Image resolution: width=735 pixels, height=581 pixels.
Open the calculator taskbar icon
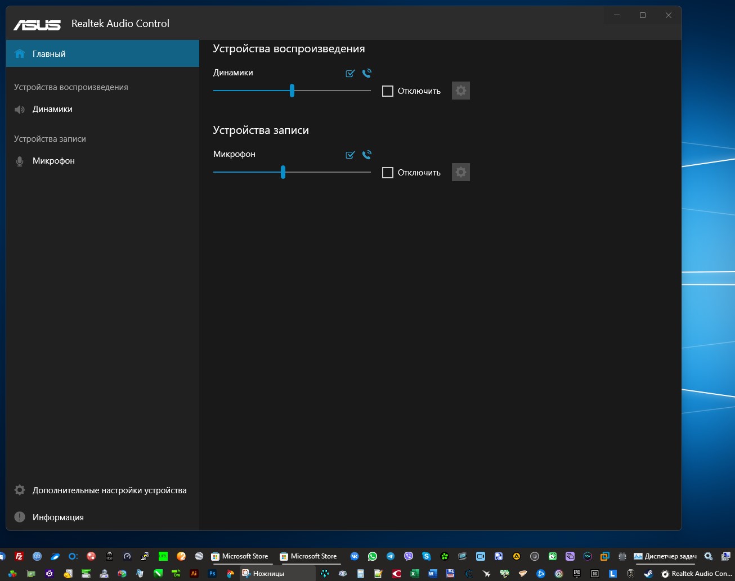point(361,574)
